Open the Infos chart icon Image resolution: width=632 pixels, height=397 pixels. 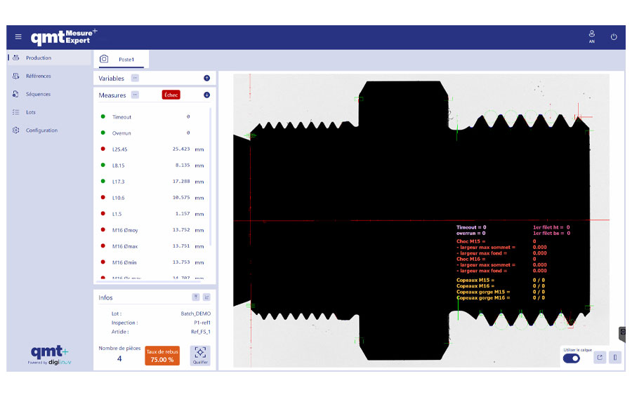[207, 297]
